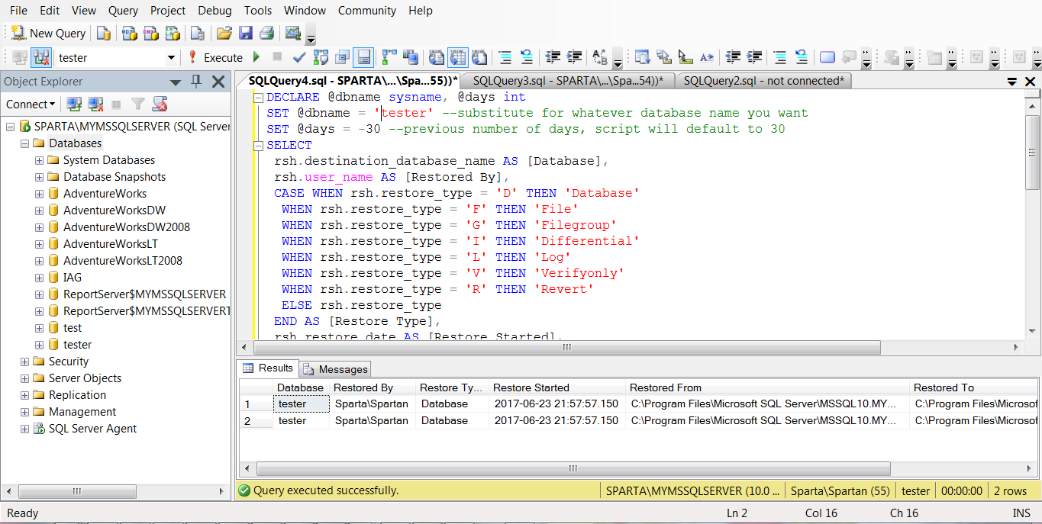This screenshot has height=524, width=1042.
Task: Switch to the Messages results tab
Action: click(x=336, y=369)
